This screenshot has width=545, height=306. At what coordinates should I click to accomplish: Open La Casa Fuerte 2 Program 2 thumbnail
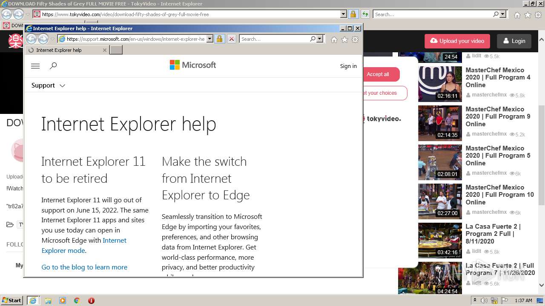tap(440, 241)
